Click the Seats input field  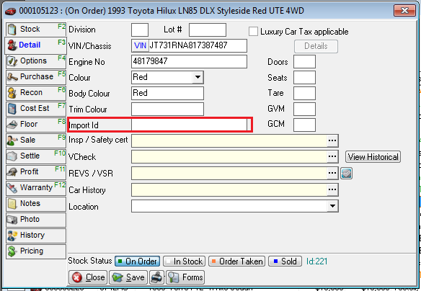point(304,78)
